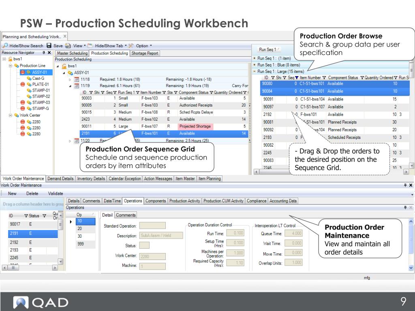This screenshot has width=415, height=311.
Task: Collapse the 11/19 schedule row
Action: pyautogui.click(x=70, y=86)
